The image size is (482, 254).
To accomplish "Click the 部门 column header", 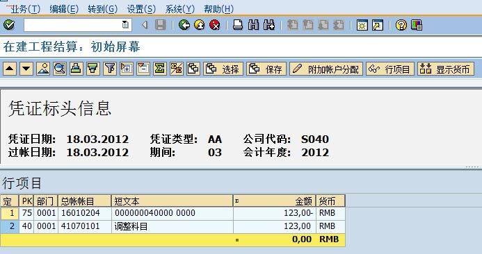I will pos(45,201).
